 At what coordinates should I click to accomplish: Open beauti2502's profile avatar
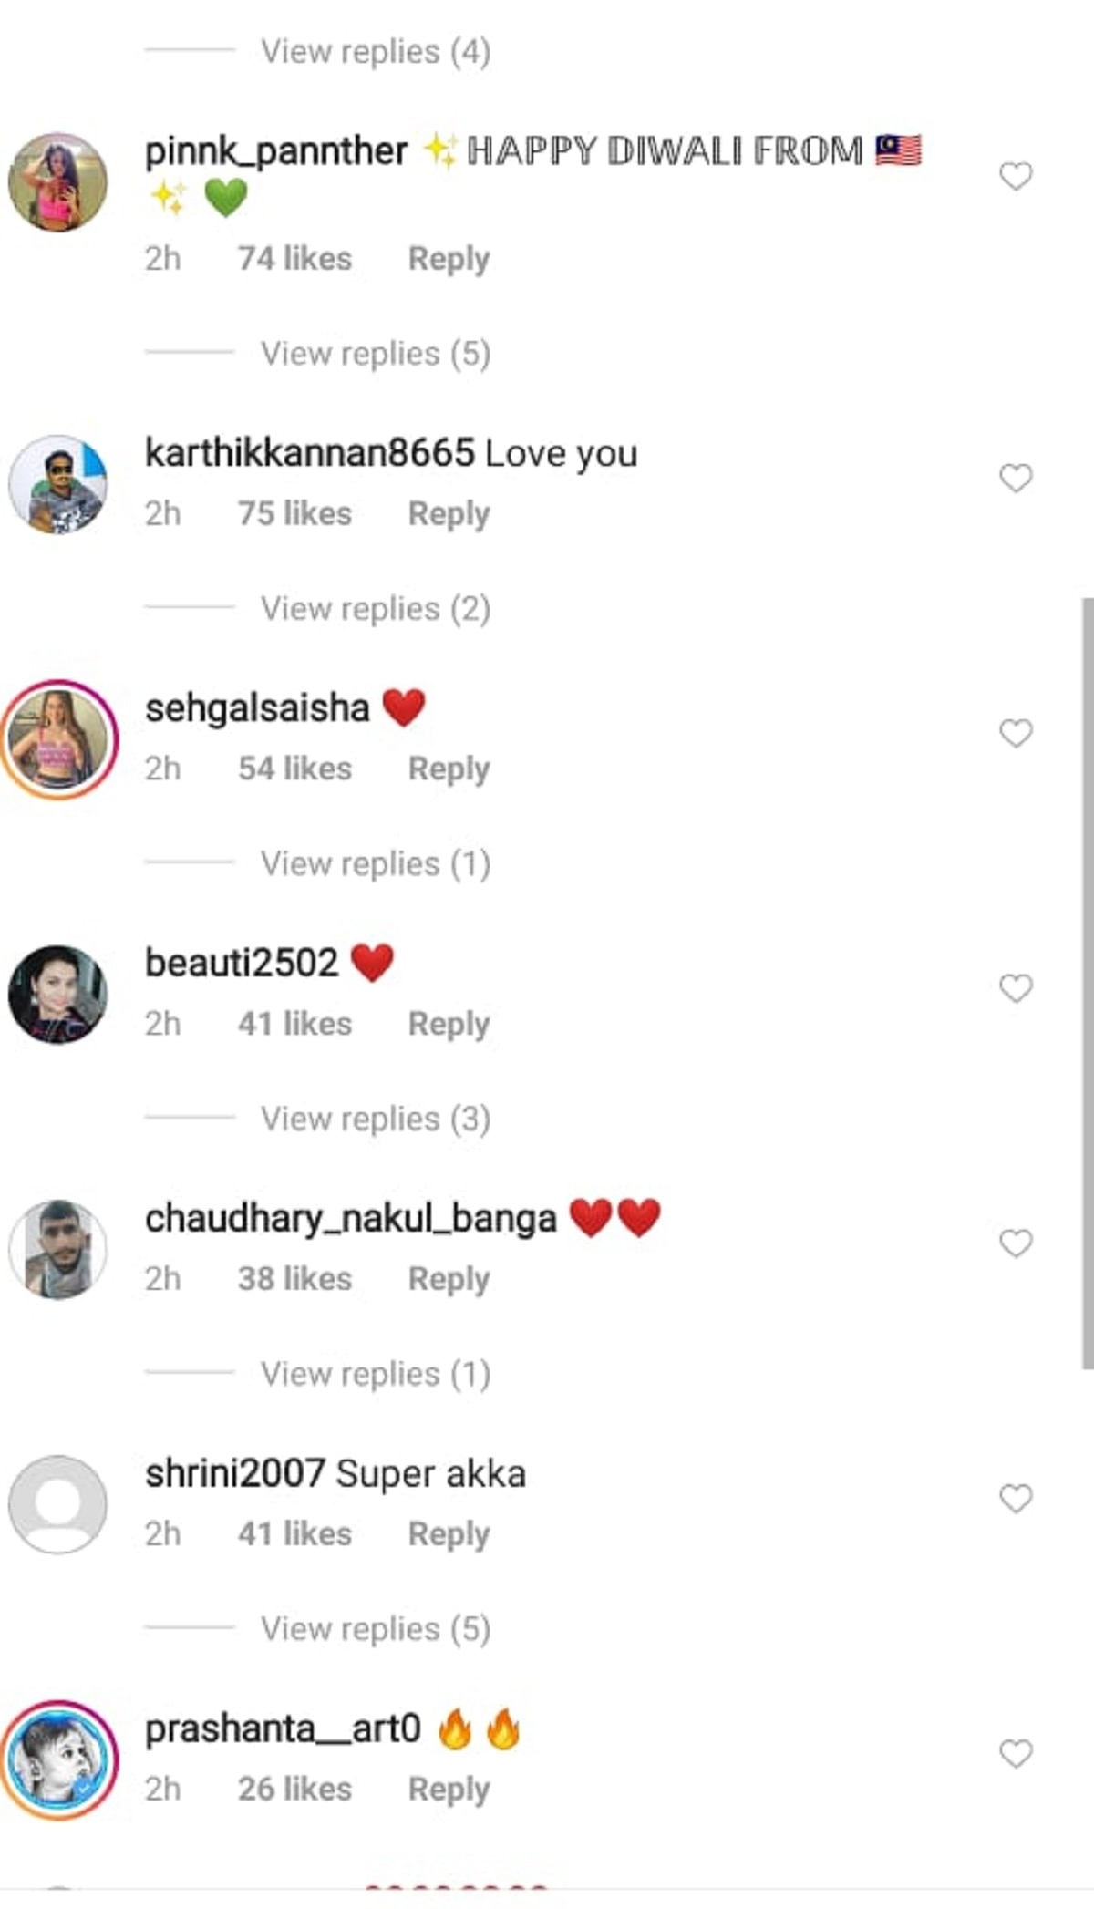pos(57,995)
